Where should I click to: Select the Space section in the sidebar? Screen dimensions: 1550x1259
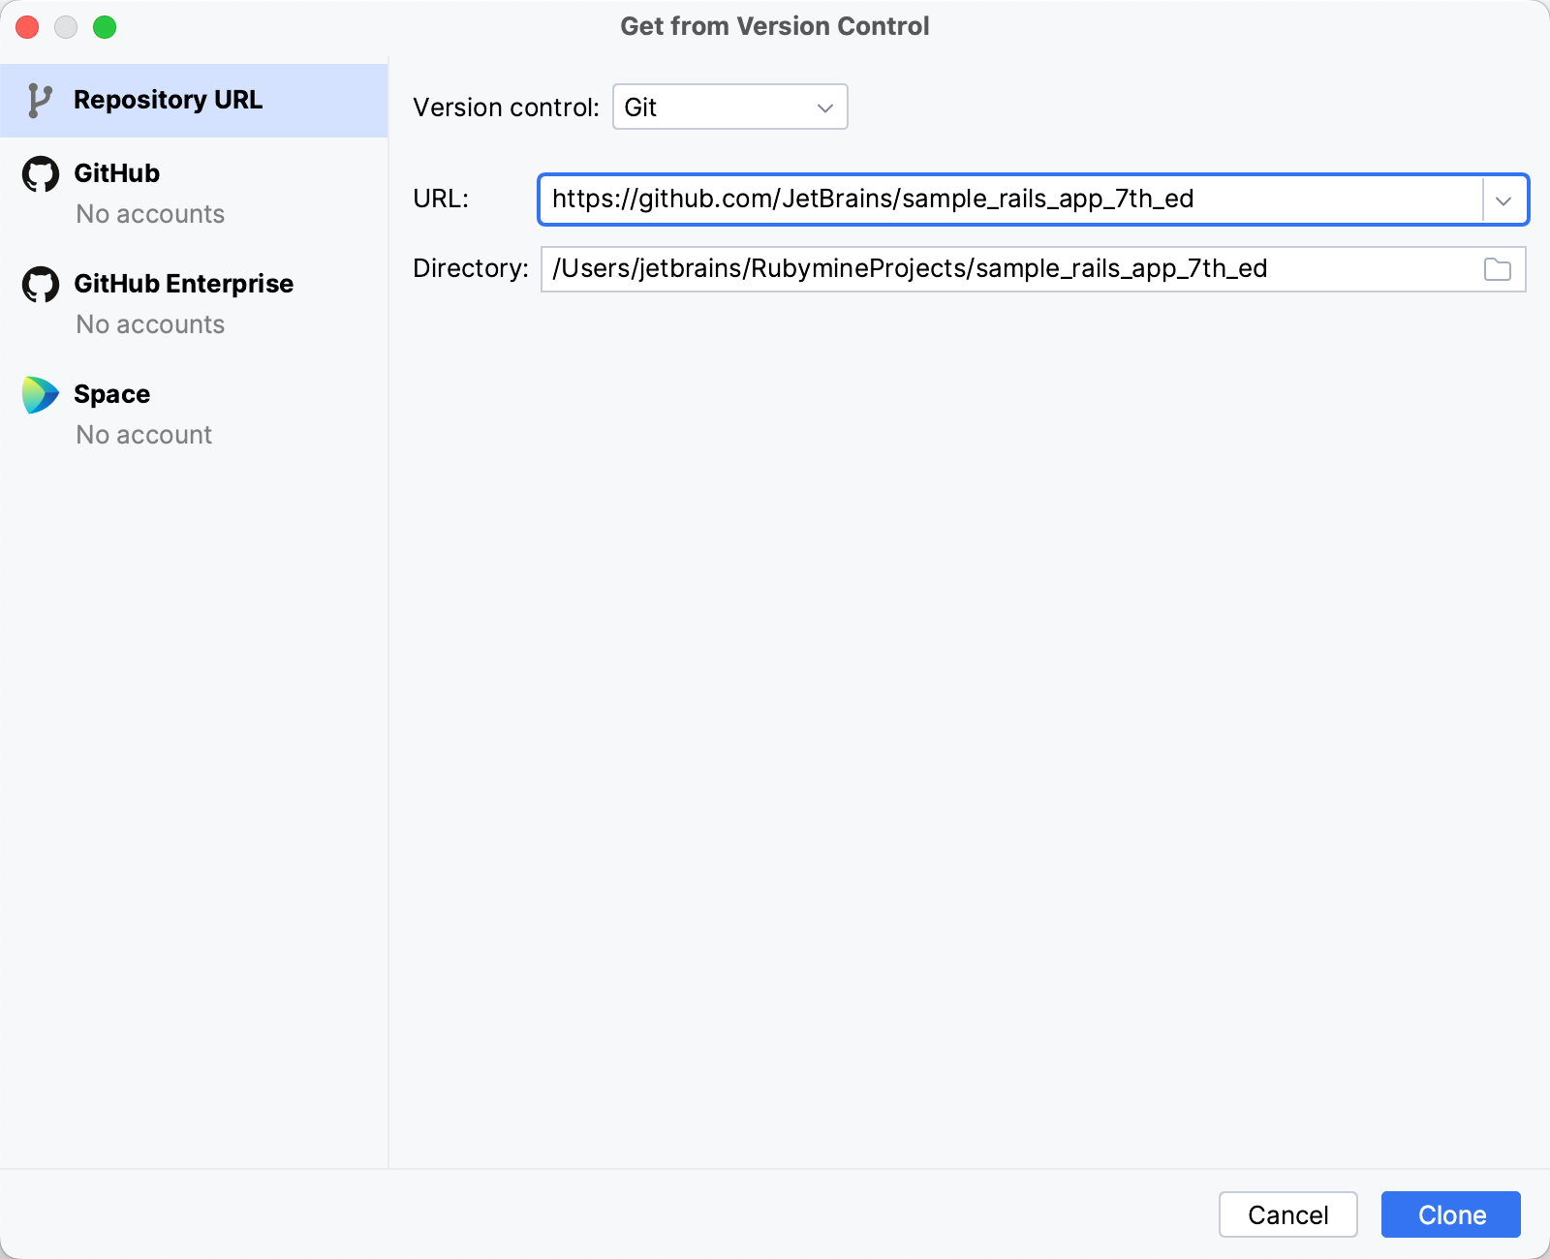[x=110, y=393]
